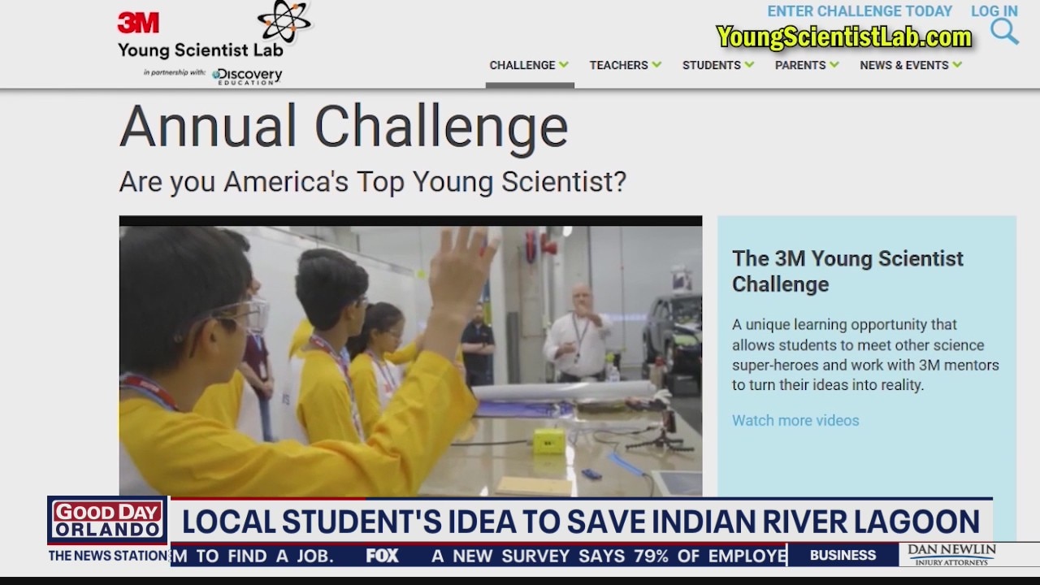The height and width of the screenshot is (585, 1040).
Task: Expand the Parents dropdown chevron
Action: (834, 65)
